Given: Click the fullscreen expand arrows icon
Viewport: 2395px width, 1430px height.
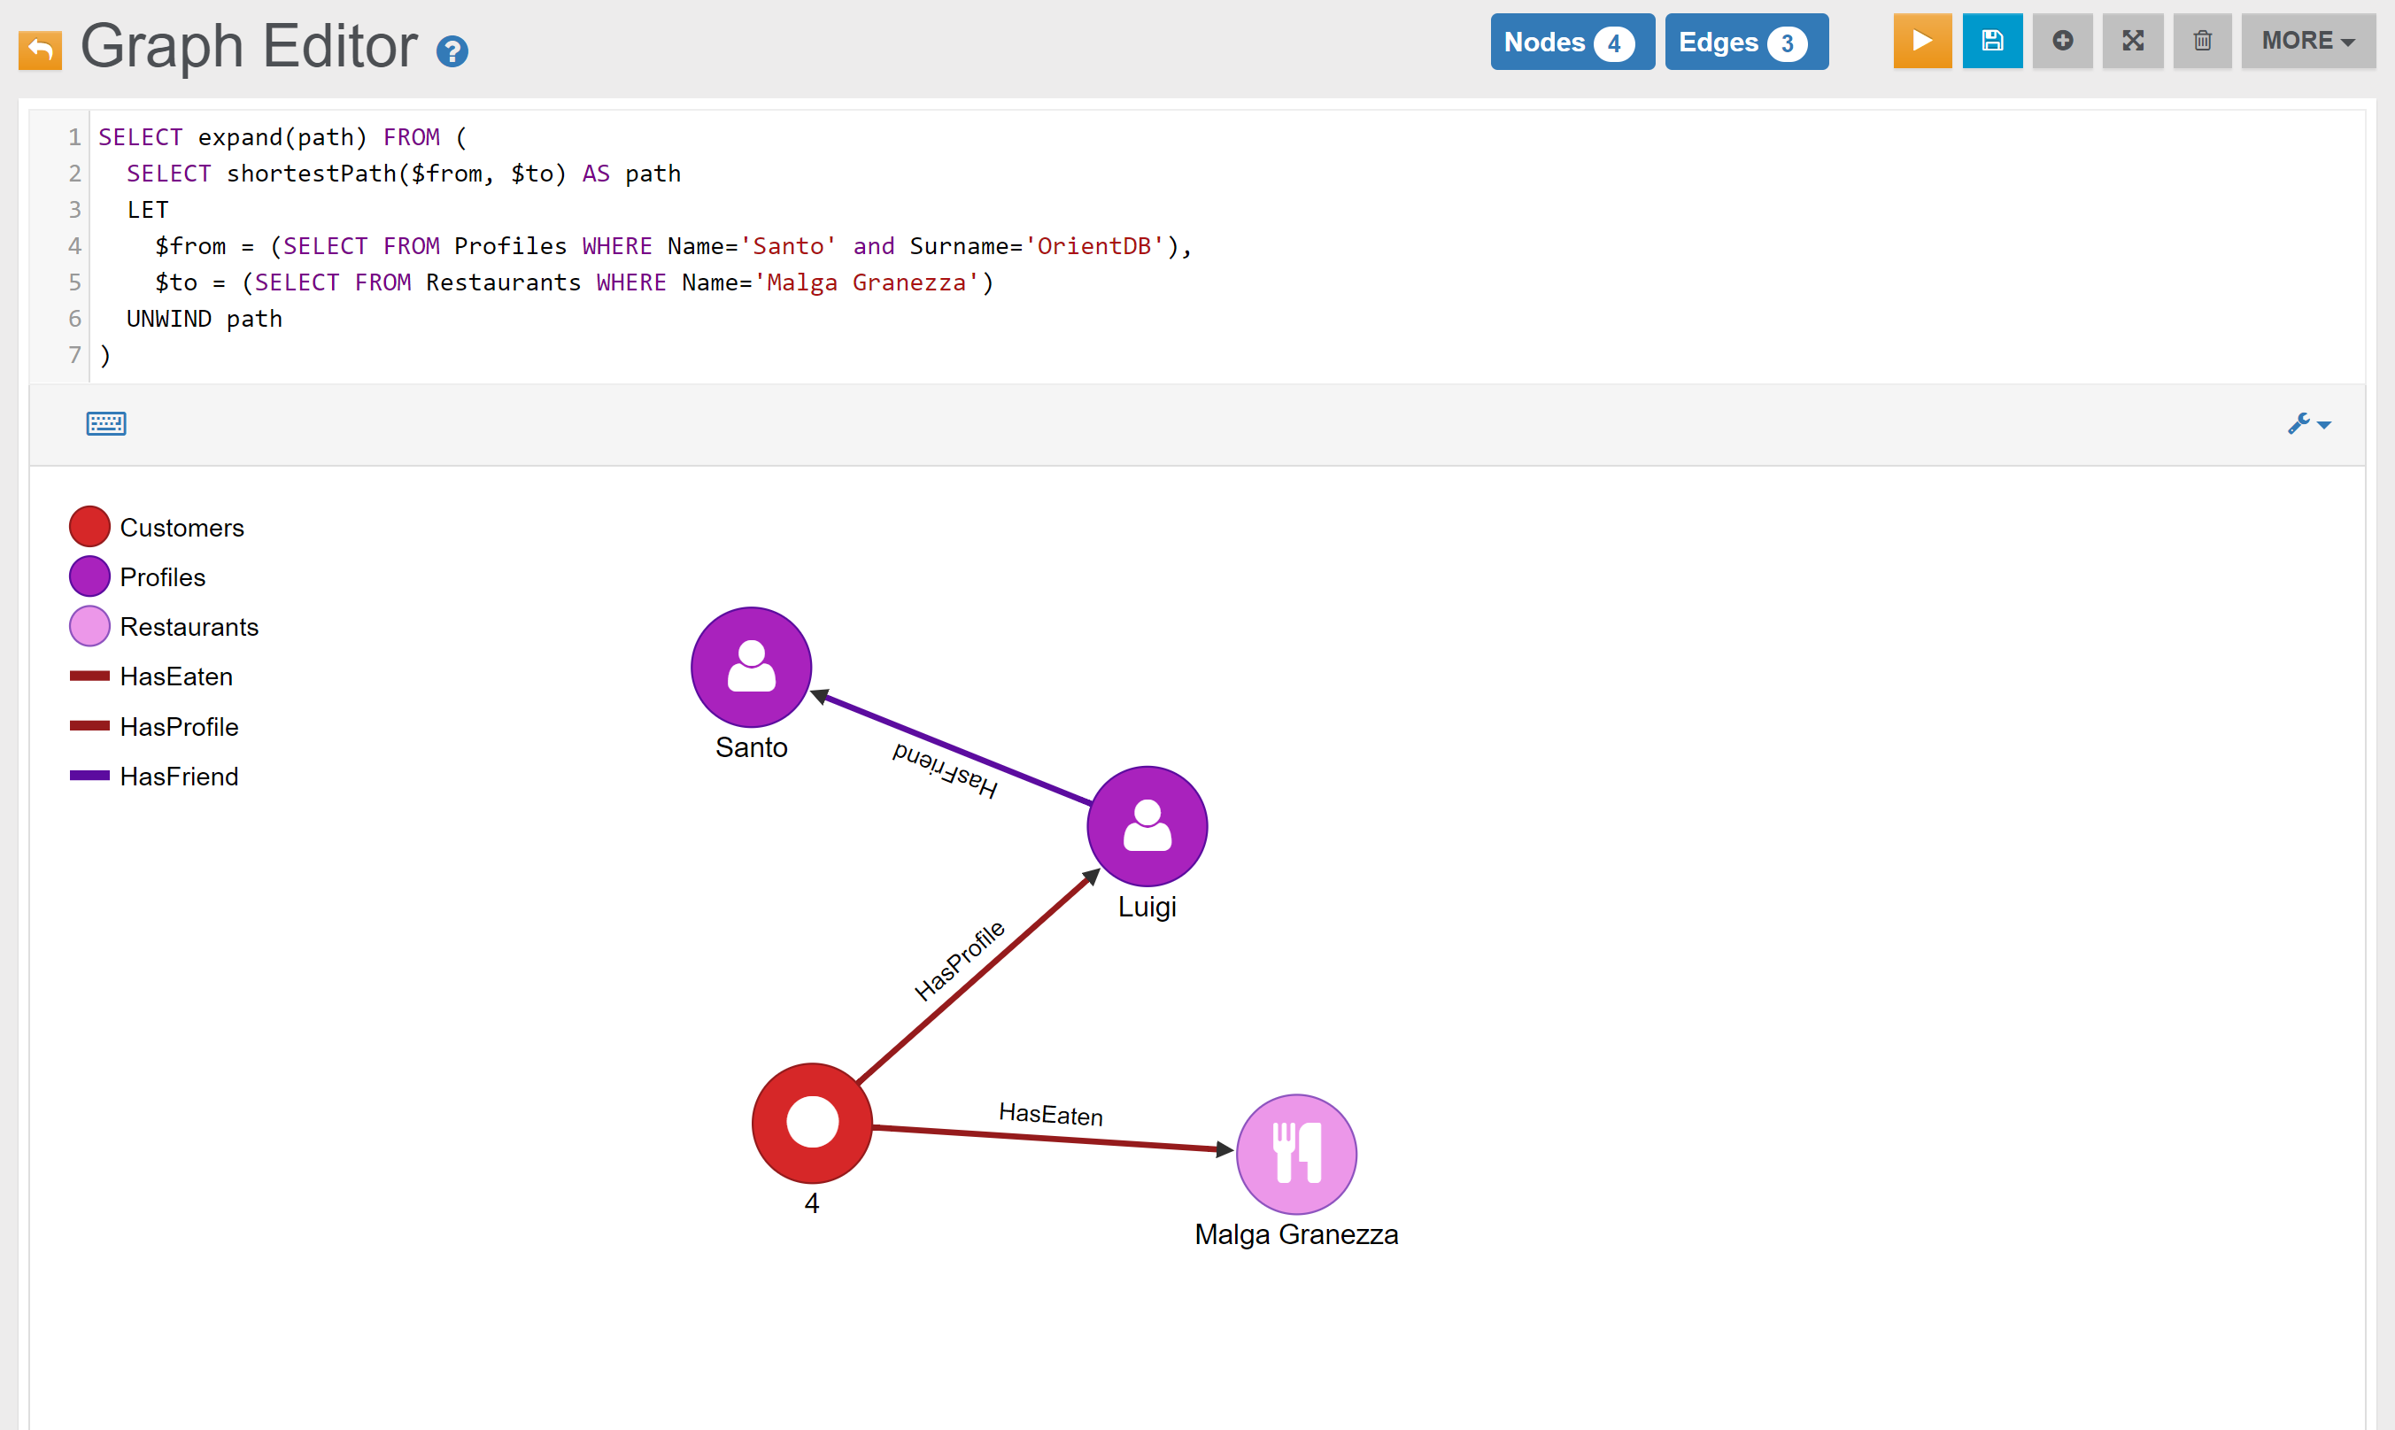Looking at the screenshot, I should tap(2132, 42).
